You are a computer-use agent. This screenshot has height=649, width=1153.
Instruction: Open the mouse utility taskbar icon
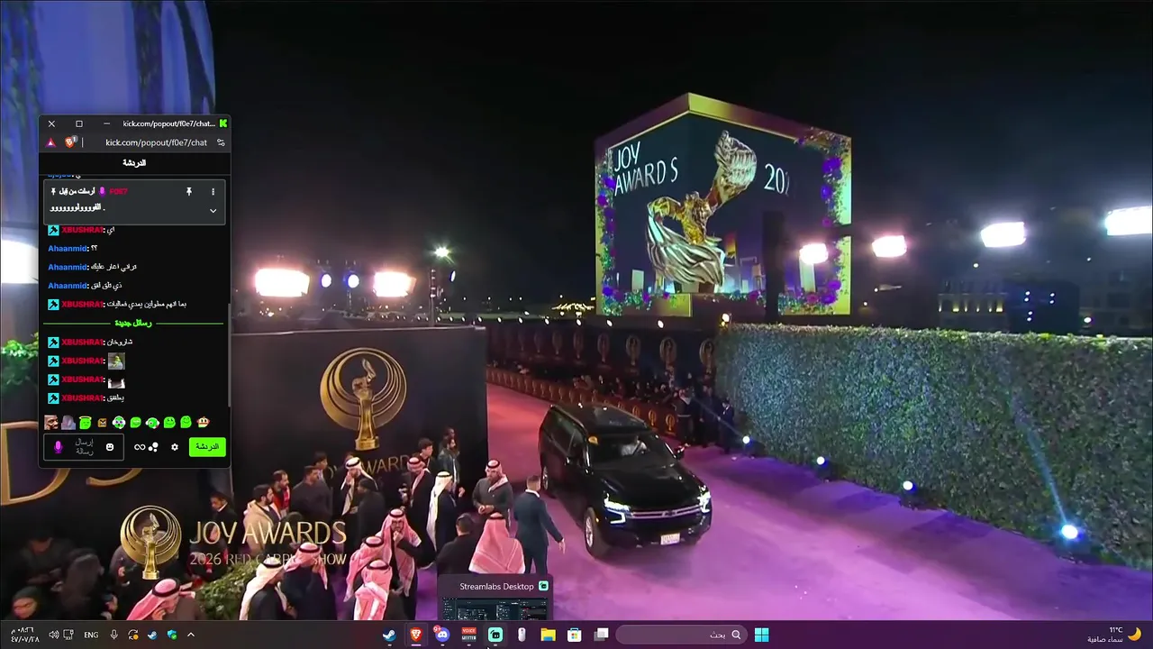click(522, 635)
